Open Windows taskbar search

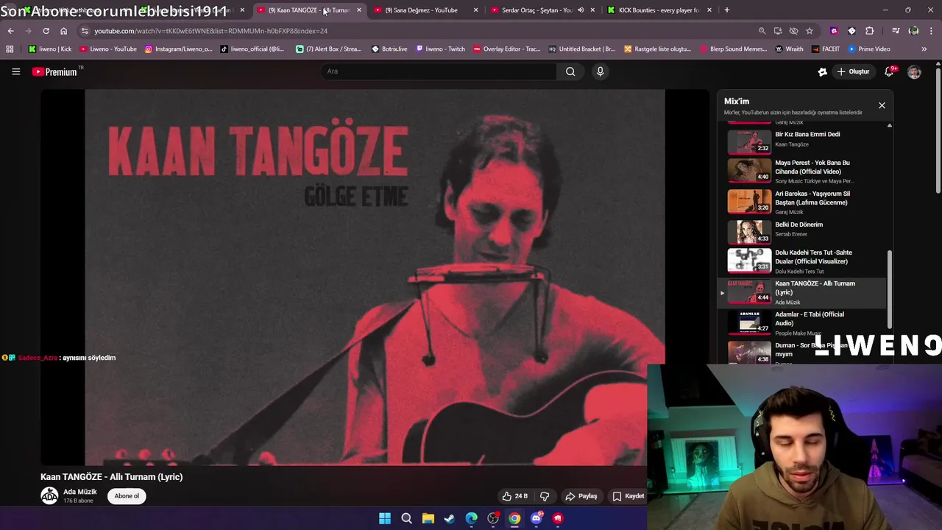coord(406,518)
